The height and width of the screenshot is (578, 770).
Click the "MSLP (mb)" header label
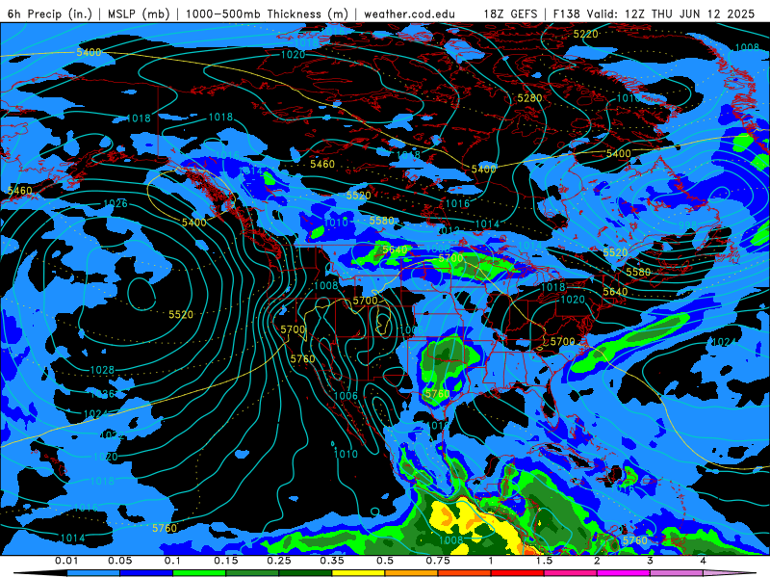point(139,13)
